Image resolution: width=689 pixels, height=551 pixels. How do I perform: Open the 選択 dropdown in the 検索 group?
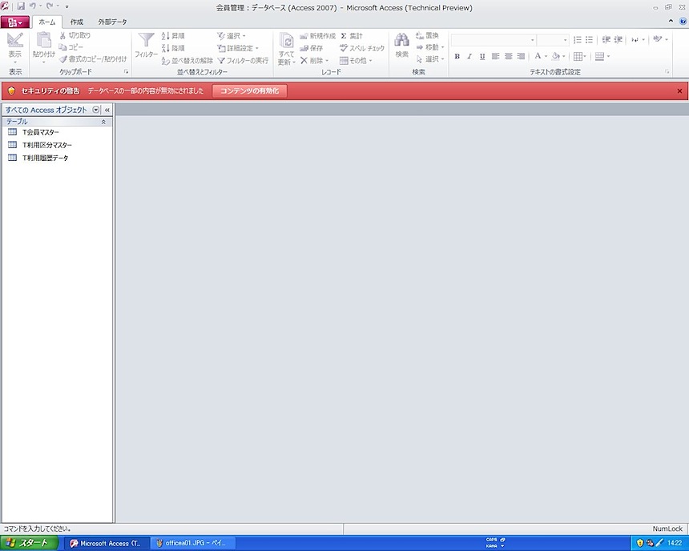click(430, 59)
